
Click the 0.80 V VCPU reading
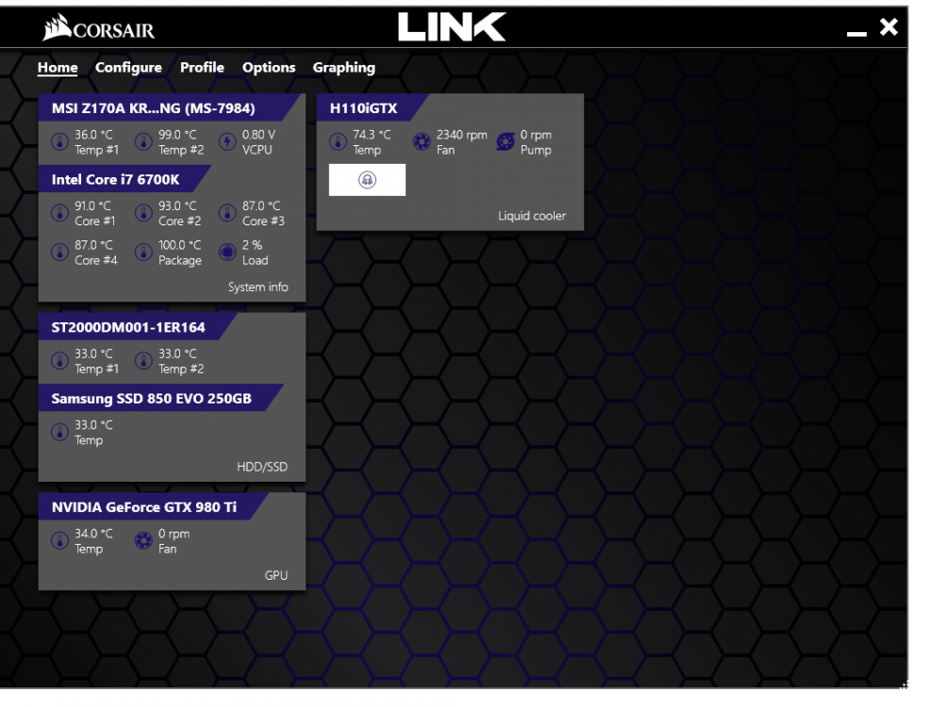click(x=258, y=143)
